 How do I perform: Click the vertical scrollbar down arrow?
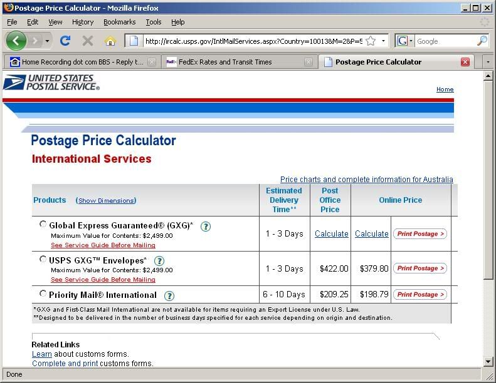click(x=488, y=362)
